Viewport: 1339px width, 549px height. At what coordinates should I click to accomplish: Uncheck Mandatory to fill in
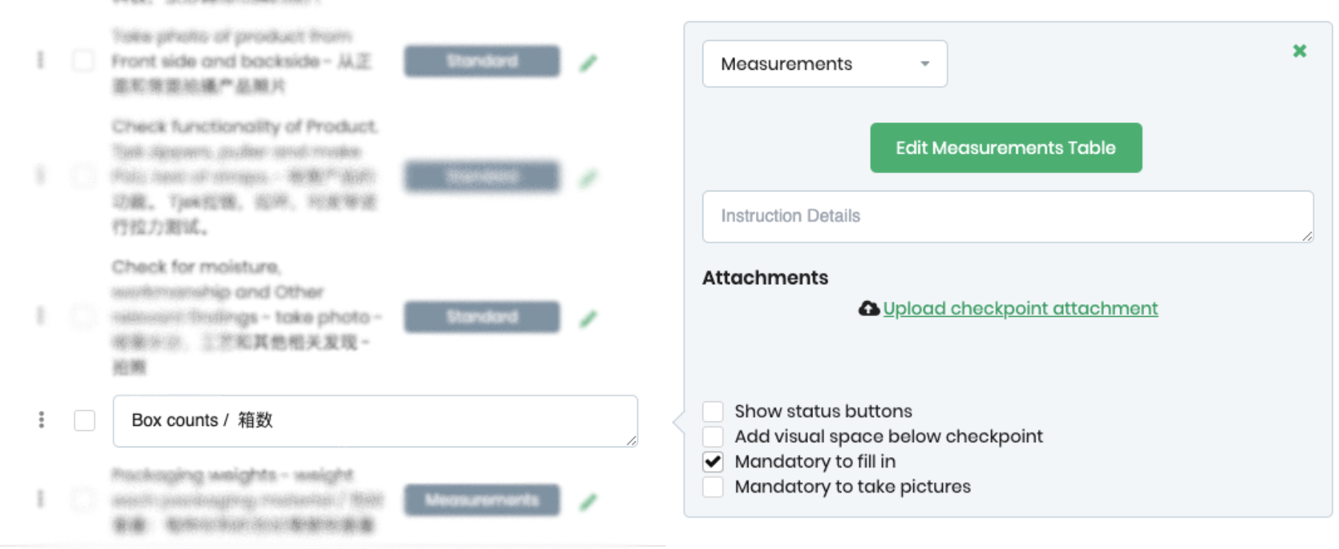pos(713,462)
